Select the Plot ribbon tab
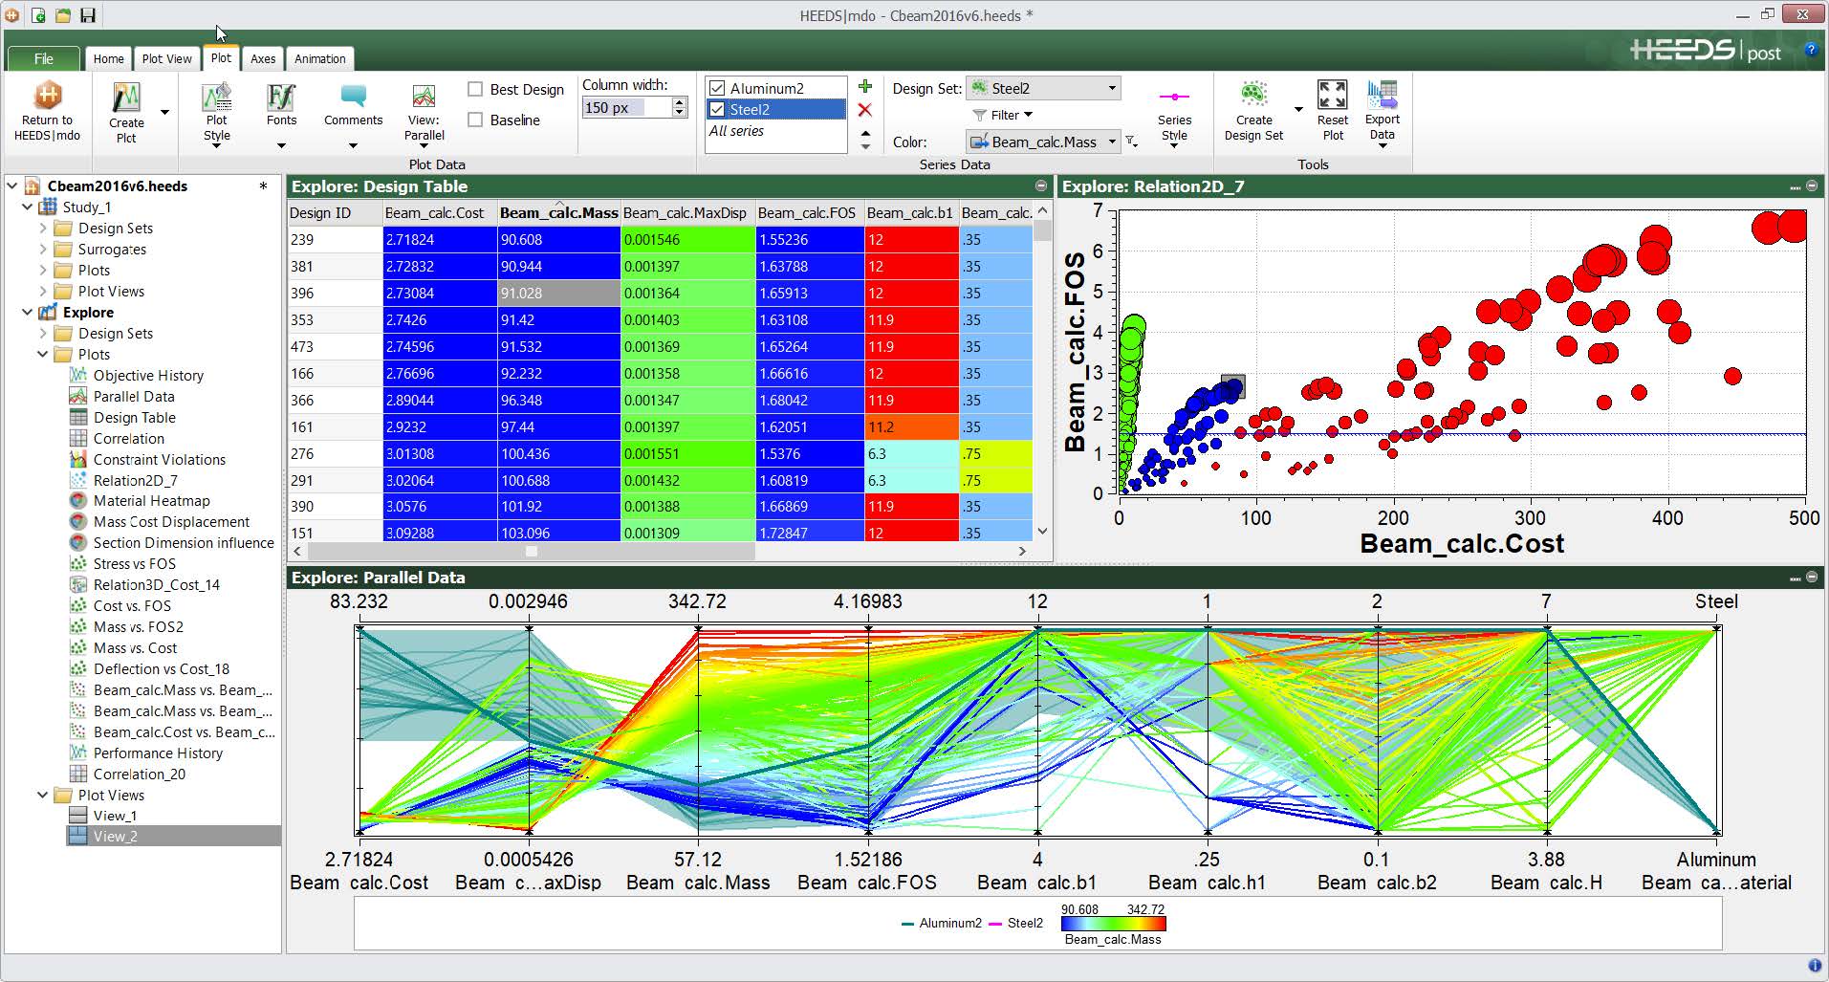The width and height of the screenshot is (1829, 982). [x=221, y=57]
